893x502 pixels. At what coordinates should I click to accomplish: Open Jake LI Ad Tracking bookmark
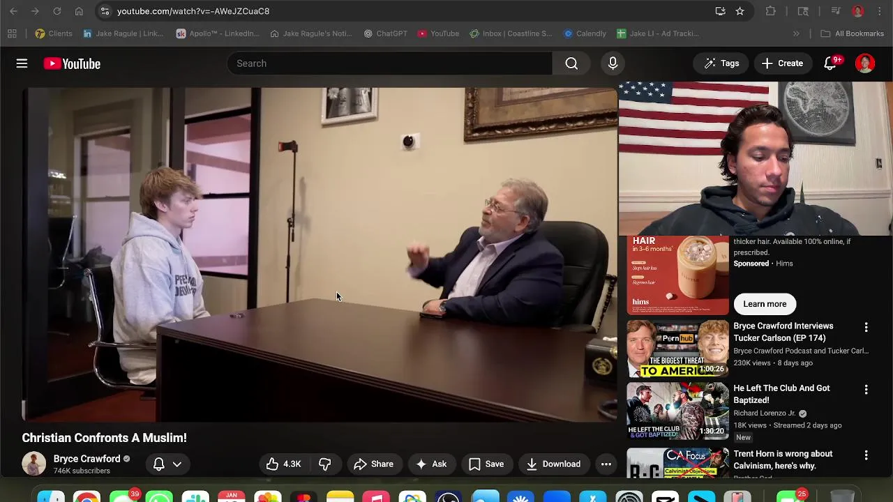tap(658, 33)
